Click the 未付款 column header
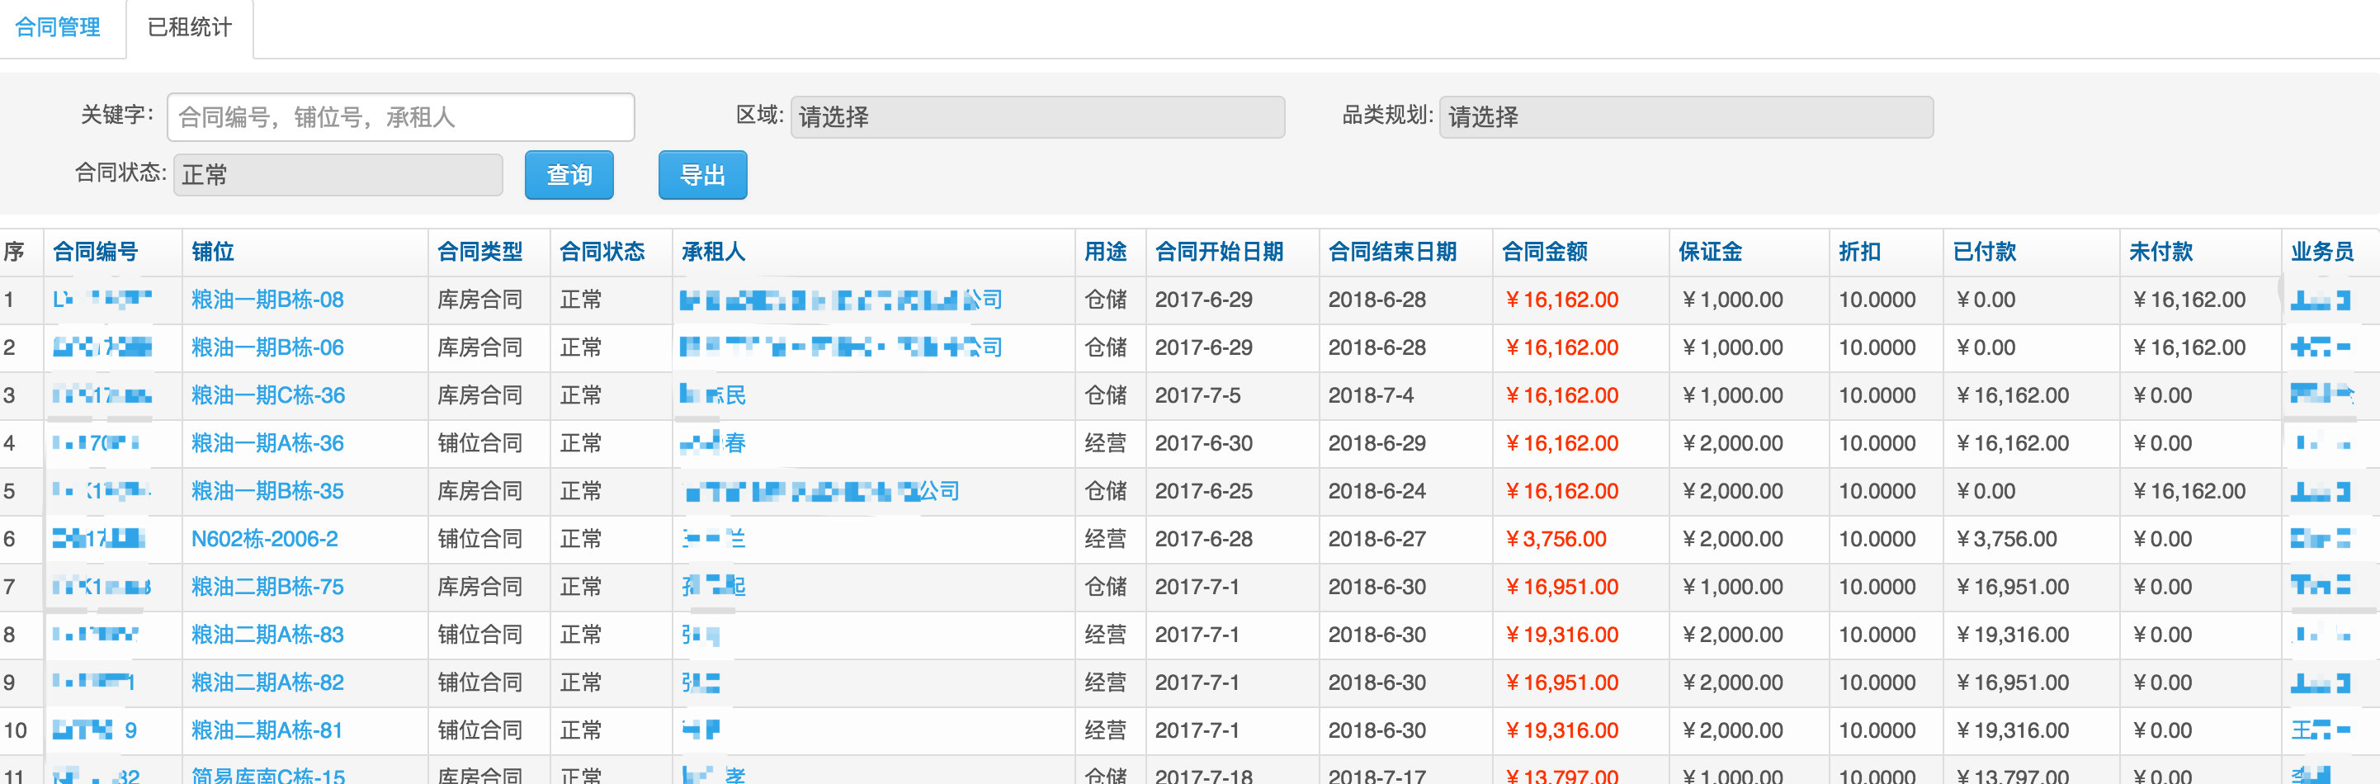This screenshot has height=784, width=2380. (2160, 252)
